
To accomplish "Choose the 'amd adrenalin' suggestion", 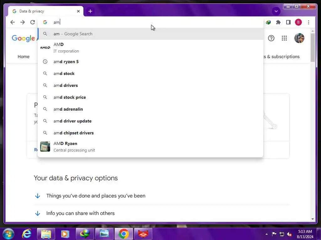I will pos(150,109).
